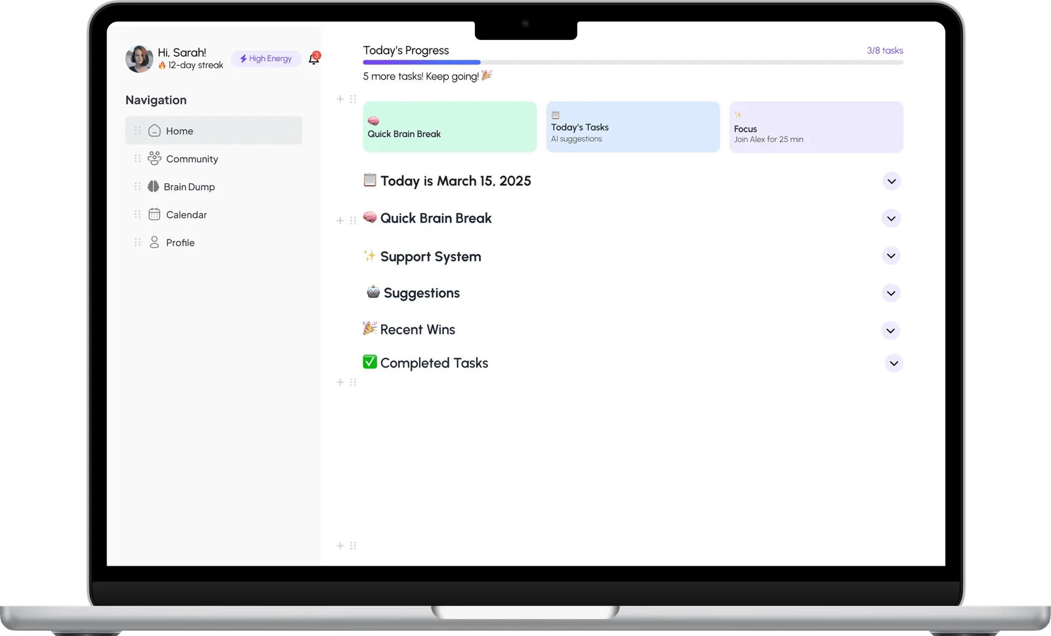Open the Support System section chevron
The width and height of the screenshot is (1051, 636).
(x=891, y=256)
